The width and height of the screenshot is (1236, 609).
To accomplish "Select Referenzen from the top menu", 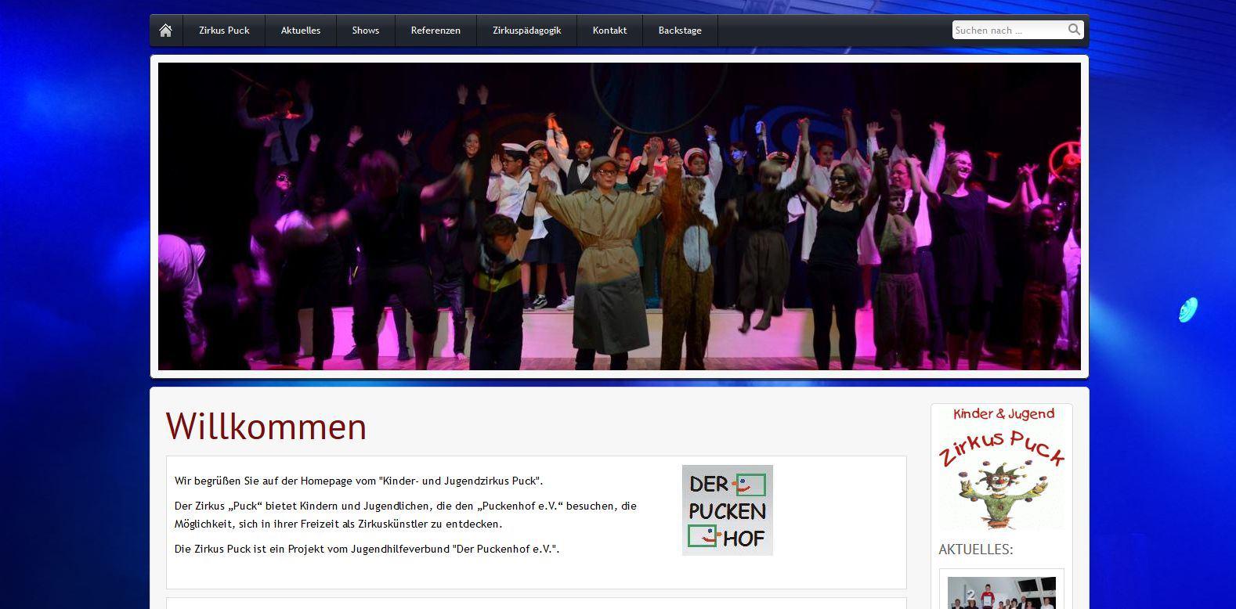I will (x=435, y=31).
